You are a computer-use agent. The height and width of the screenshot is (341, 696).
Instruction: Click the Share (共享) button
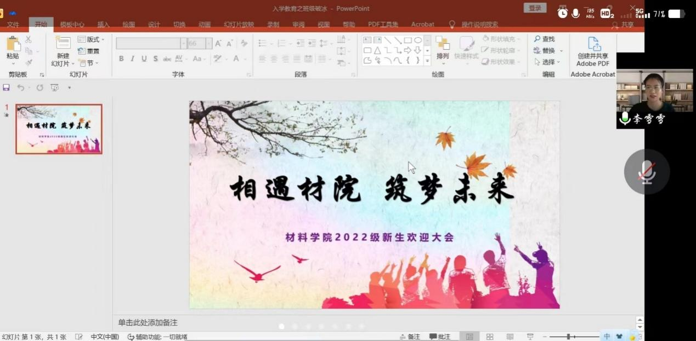(623, 25)
